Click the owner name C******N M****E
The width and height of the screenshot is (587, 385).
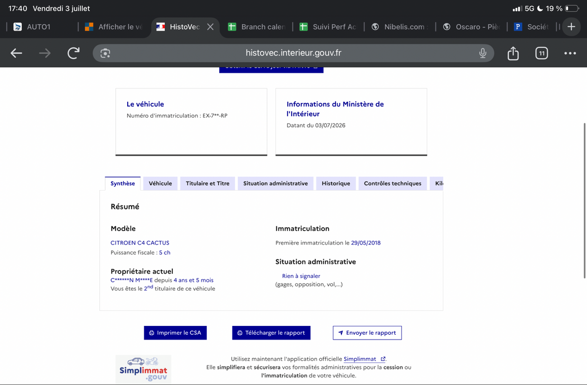point(132,280)
